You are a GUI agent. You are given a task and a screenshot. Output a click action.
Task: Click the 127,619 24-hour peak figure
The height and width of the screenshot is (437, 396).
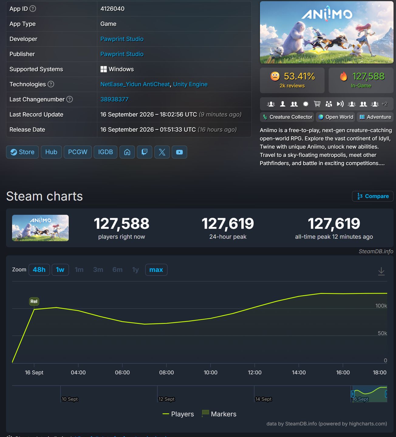tap(228, 224)
